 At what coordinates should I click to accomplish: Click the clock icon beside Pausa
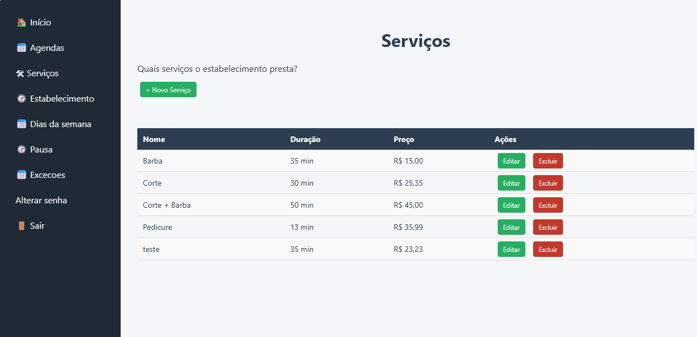coord(22,150)
